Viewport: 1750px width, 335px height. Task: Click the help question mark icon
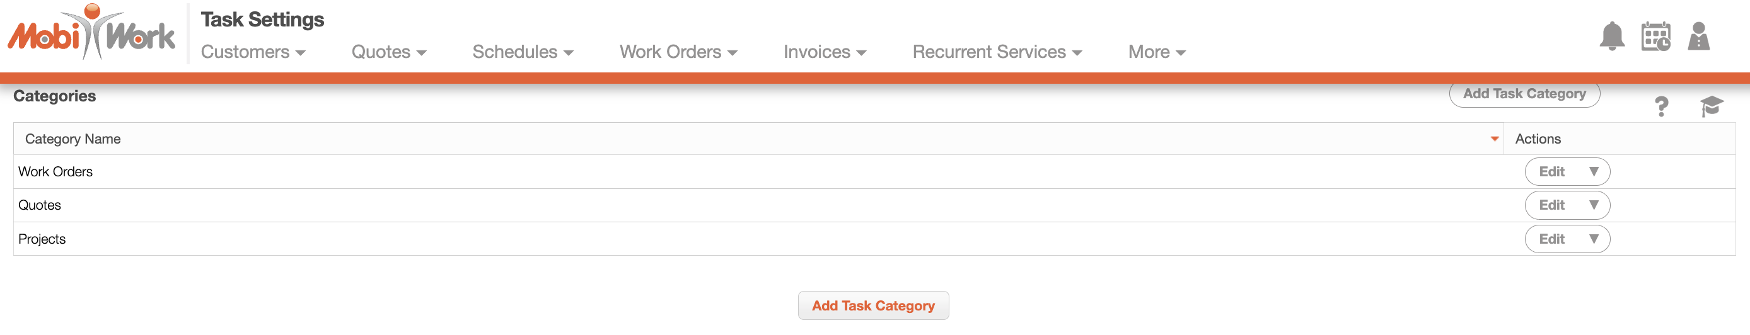coord(1661,106)
